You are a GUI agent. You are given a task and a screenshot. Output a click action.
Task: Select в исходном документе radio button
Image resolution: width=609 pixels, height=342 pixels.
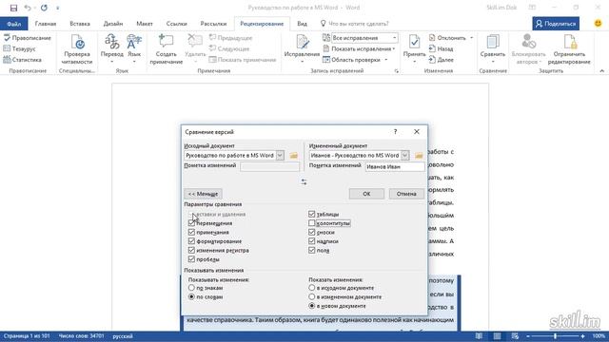tap(311, 288)
